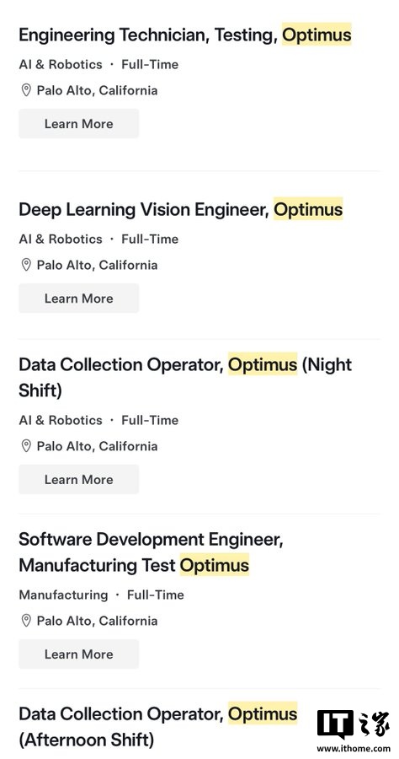Click AI & Robotics label under Engineering Technician
The image size is (399, 759).
61,65
